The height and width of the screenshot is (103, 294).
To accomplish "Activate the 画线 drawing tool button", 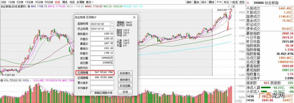I will point(211,2).
